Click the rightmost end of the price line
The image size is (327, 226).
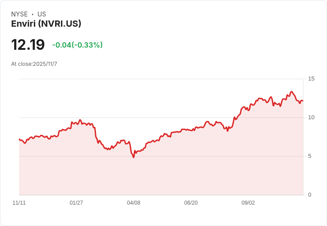click(303, 101)
